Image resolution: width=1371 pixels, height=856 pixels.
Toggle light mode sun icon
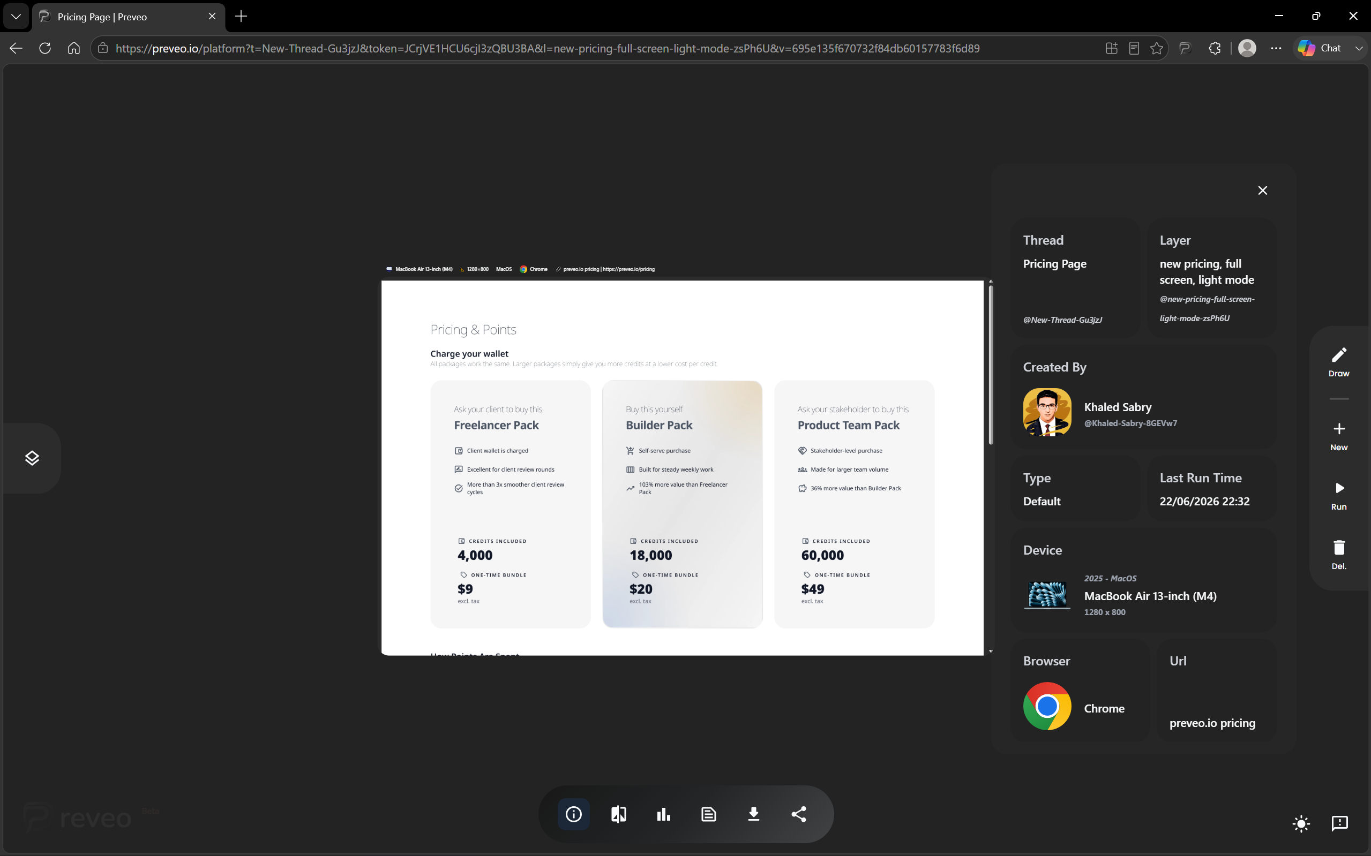1301,824
